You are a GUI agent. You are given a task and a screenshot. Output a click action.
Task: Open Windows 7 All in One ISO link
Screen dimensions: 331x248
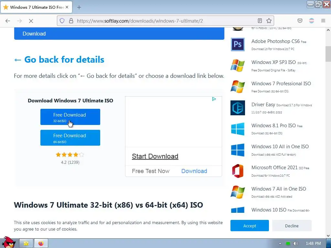tap(279, 189)
